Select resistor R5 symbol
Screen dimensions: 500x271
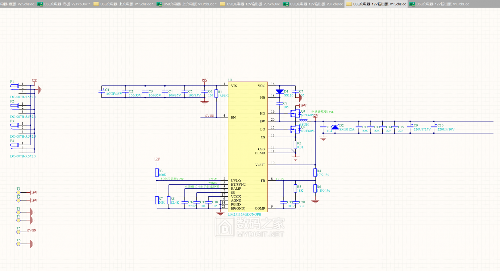pos(295,188)
